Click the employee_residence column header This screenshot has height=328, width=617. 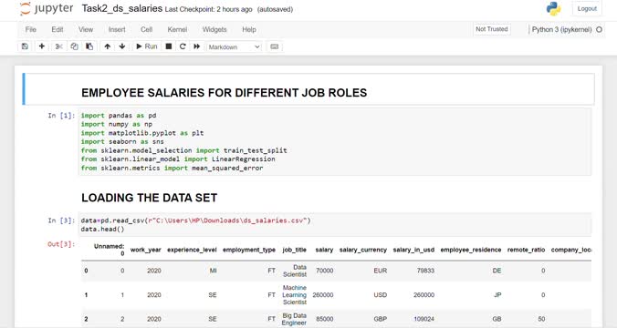[471, 250]
